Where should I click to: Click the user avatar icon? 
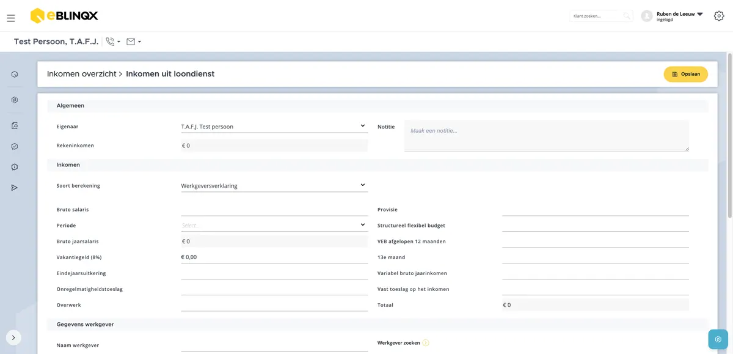pyautogui.click(x=647, y=16)
